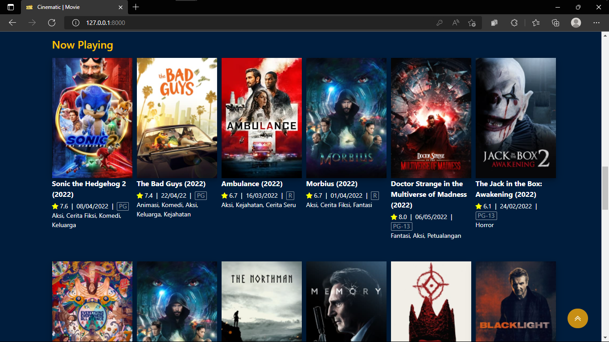609x342 pixels.
Task: Open the saved passwords key icon
Action: 440,23
